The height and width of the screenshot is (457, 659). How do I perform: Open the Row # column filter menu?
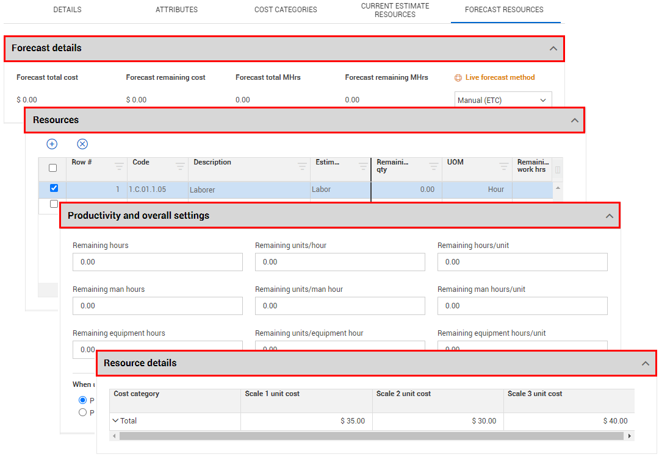click(x=119, y=166)
